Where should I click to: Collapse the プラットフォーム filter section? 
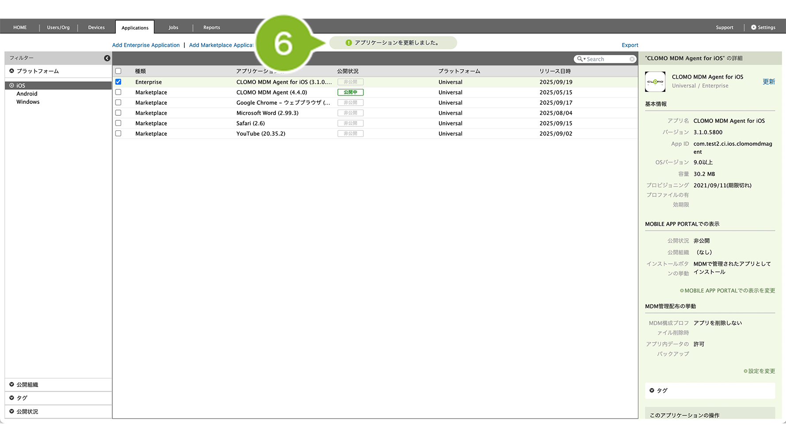[x=12, y=71]
